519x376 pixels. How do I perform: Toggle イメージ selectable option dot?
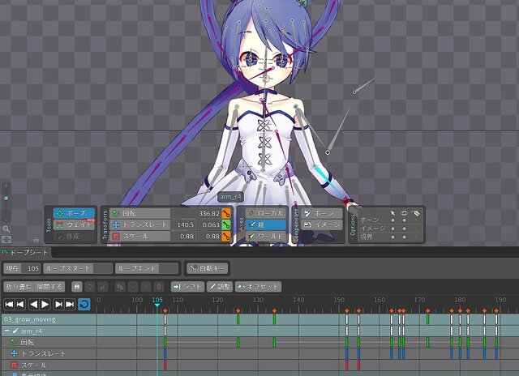tap(392, 229)
